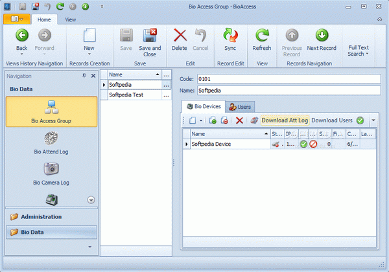Open the fingerprint device navigation item

point(52,199)
